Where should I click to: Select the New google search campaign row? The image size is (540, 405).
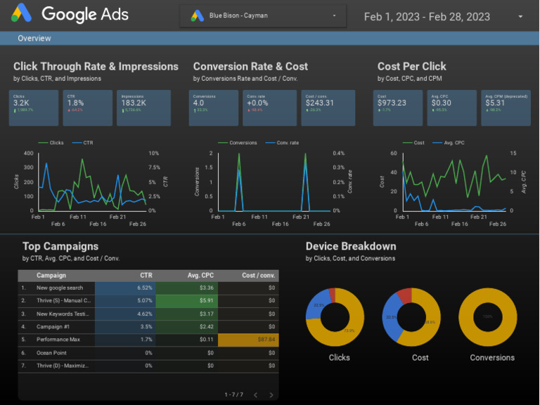coord(148,288)
